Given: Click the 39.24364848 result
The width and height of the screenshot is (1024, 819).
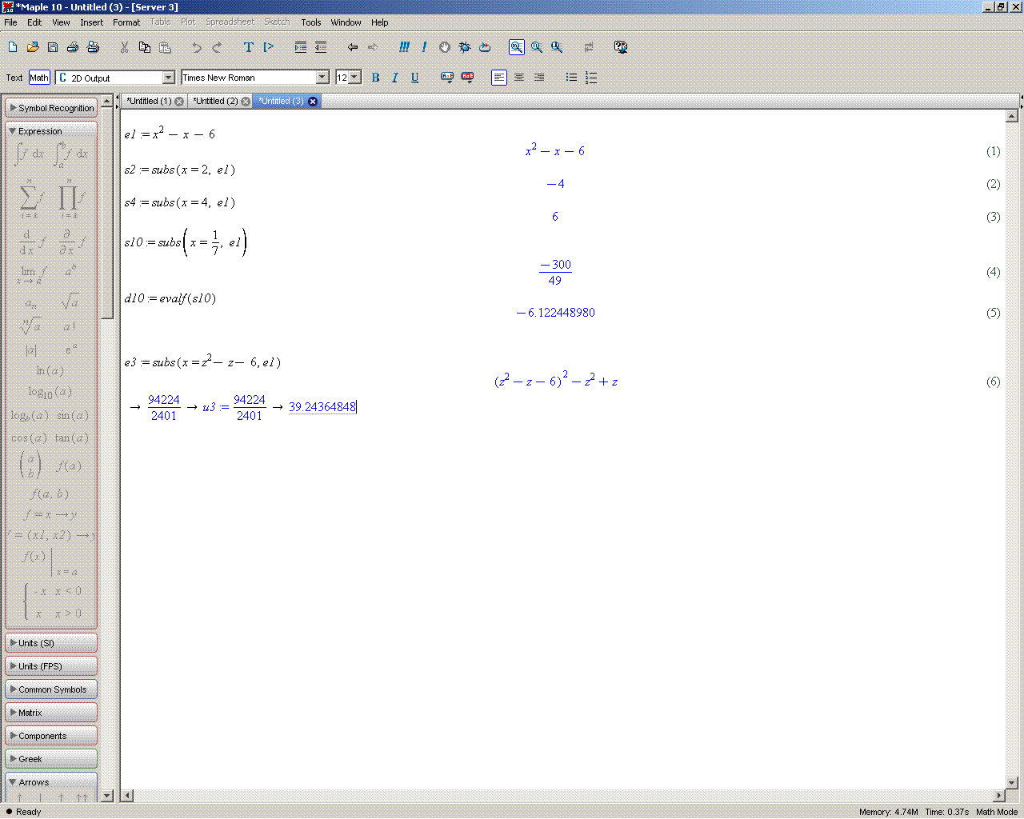Looking at the screenshot, I should pyautogui.click(x=322, y=407).
